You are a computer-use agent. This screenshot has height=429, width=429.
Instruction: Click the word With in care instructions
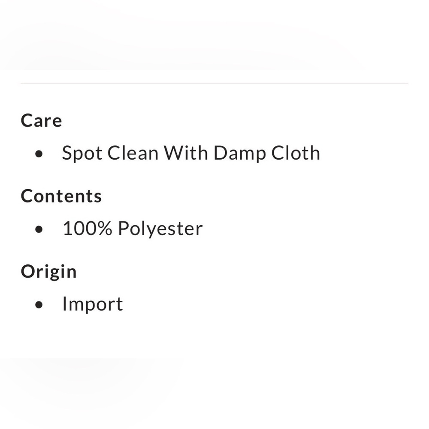186,153
